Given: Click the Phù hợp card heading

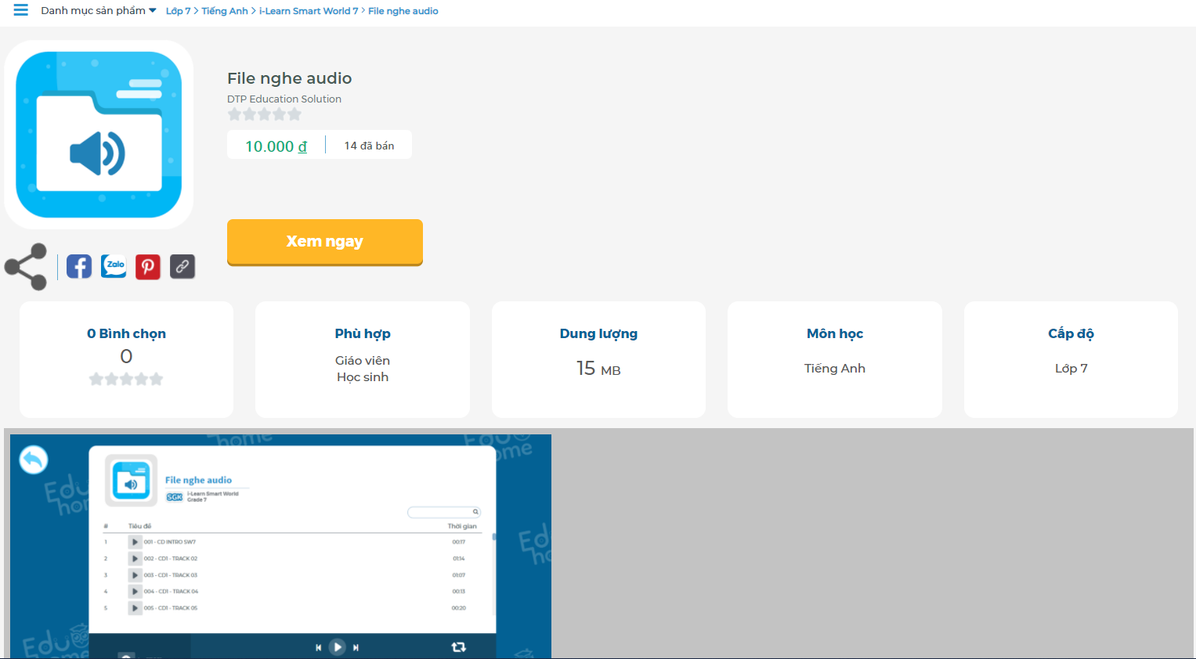Looking at the screenshot, I should coord(363,333).
